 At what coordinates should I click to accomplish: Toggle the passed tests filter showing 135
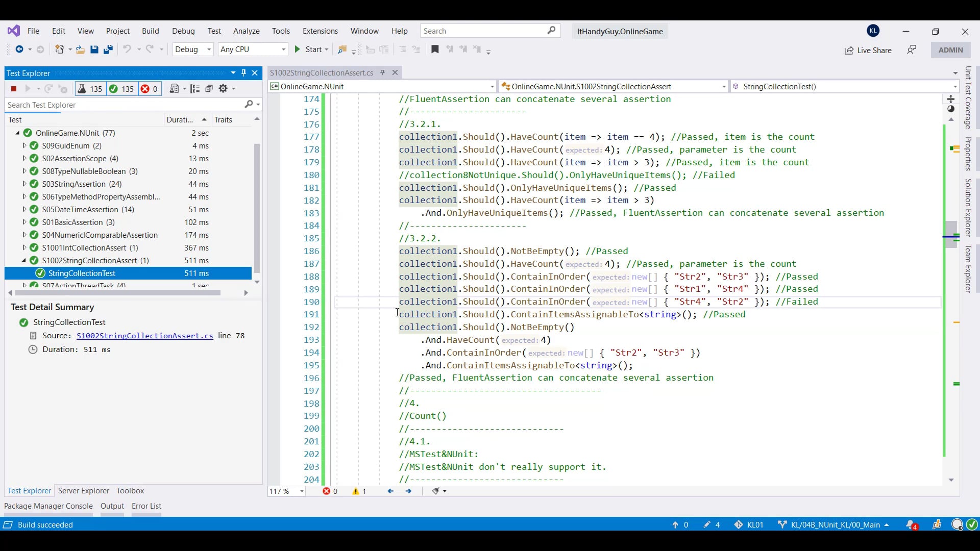(121, 89)
